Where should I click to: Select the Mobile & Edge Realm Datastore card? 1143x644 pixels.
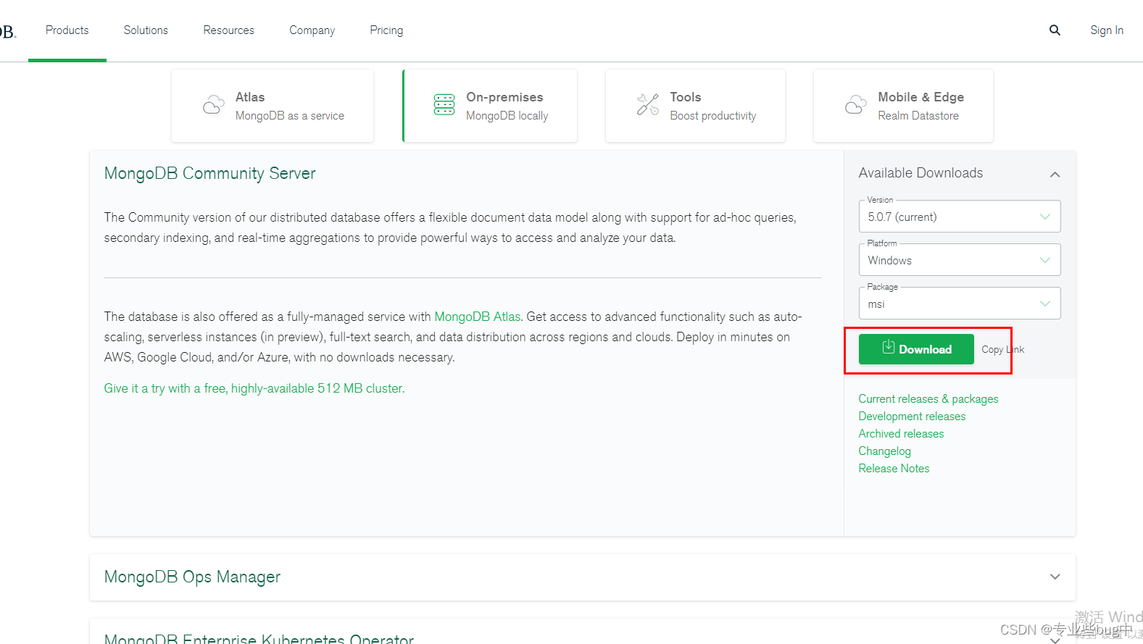(x=903, y=106)
